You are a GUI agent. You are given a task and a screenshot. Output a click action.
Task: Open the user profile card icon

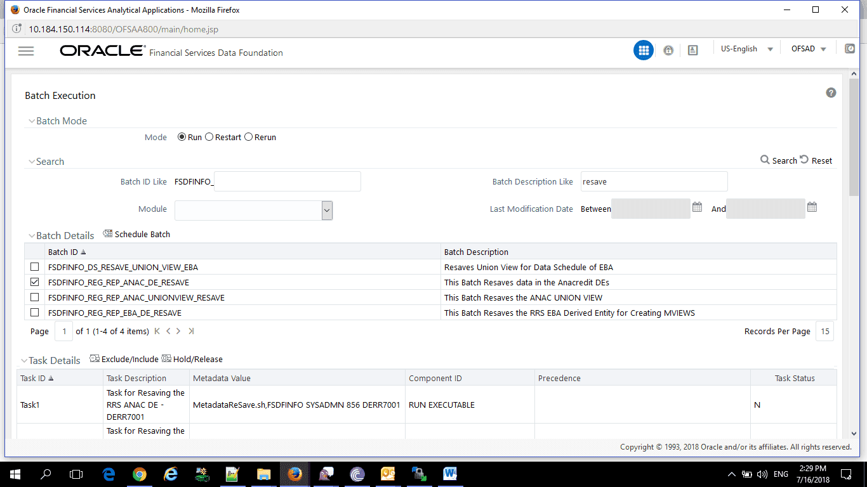tap(692, 50)
